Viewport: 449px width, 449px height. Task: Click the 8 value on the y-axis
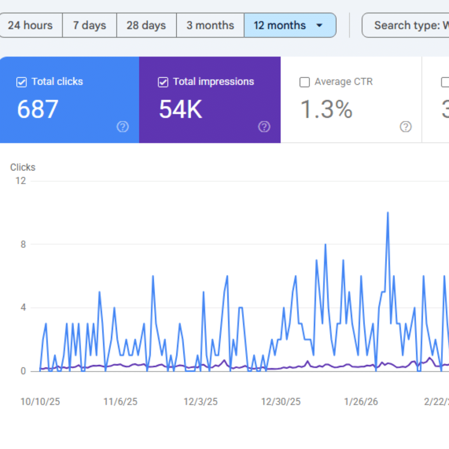[x=23, y=244]
